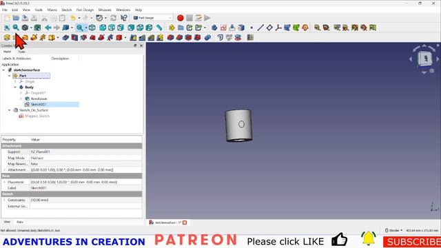This screenshot has width=441, height=248.
Task: Switch to the Top view icon
Action: 112,28
